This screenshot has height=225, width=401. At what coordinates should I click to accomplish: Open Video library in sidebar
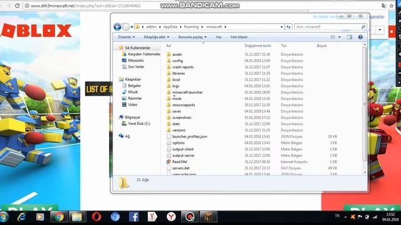[130, 104]
